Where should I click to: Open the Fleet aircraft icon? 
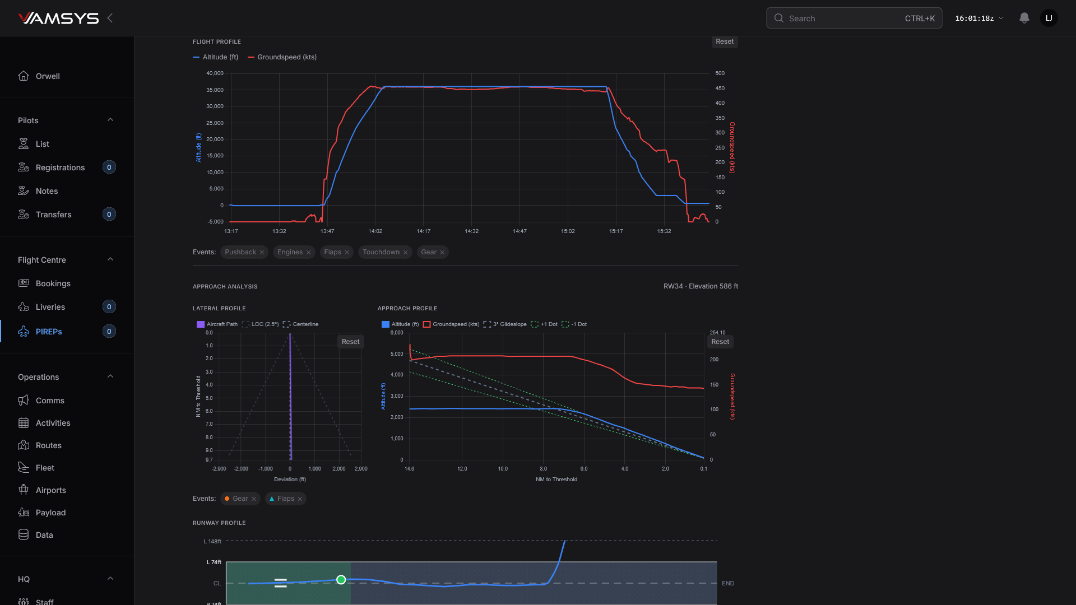coord(24,468)
